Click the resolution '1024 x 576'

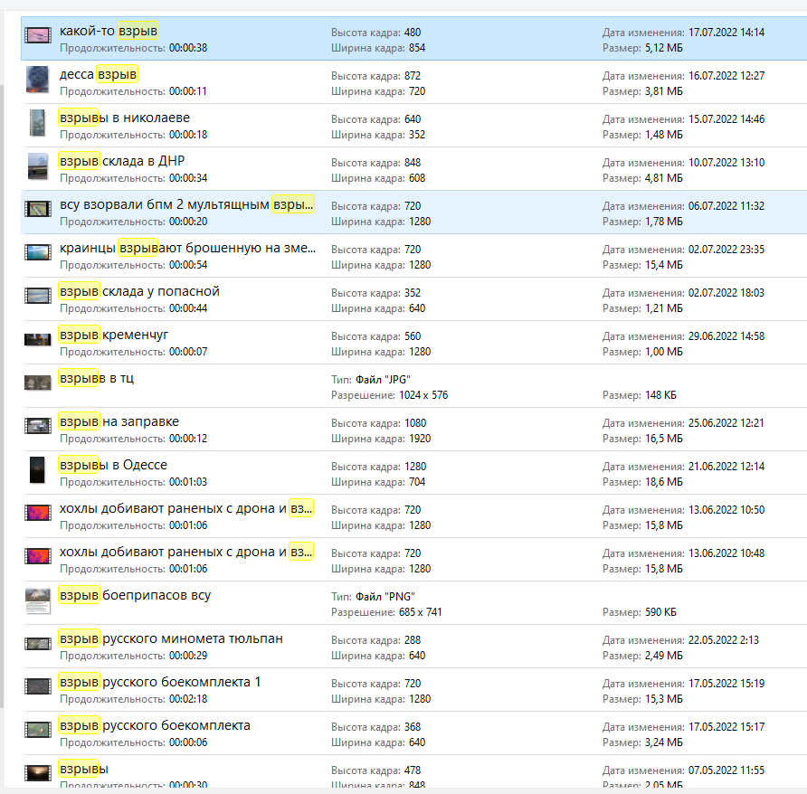pos(423,395)
